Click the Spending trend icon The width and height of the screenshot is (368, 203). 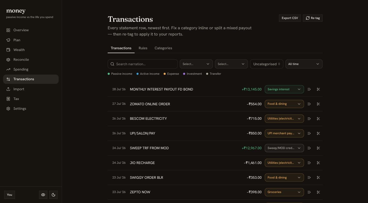coord(8,69)
